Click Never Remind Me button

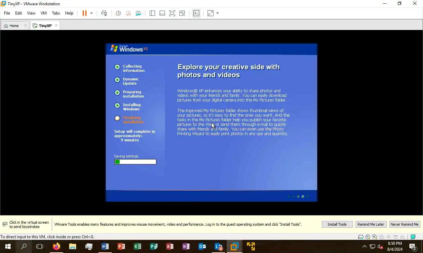(404, 224)
